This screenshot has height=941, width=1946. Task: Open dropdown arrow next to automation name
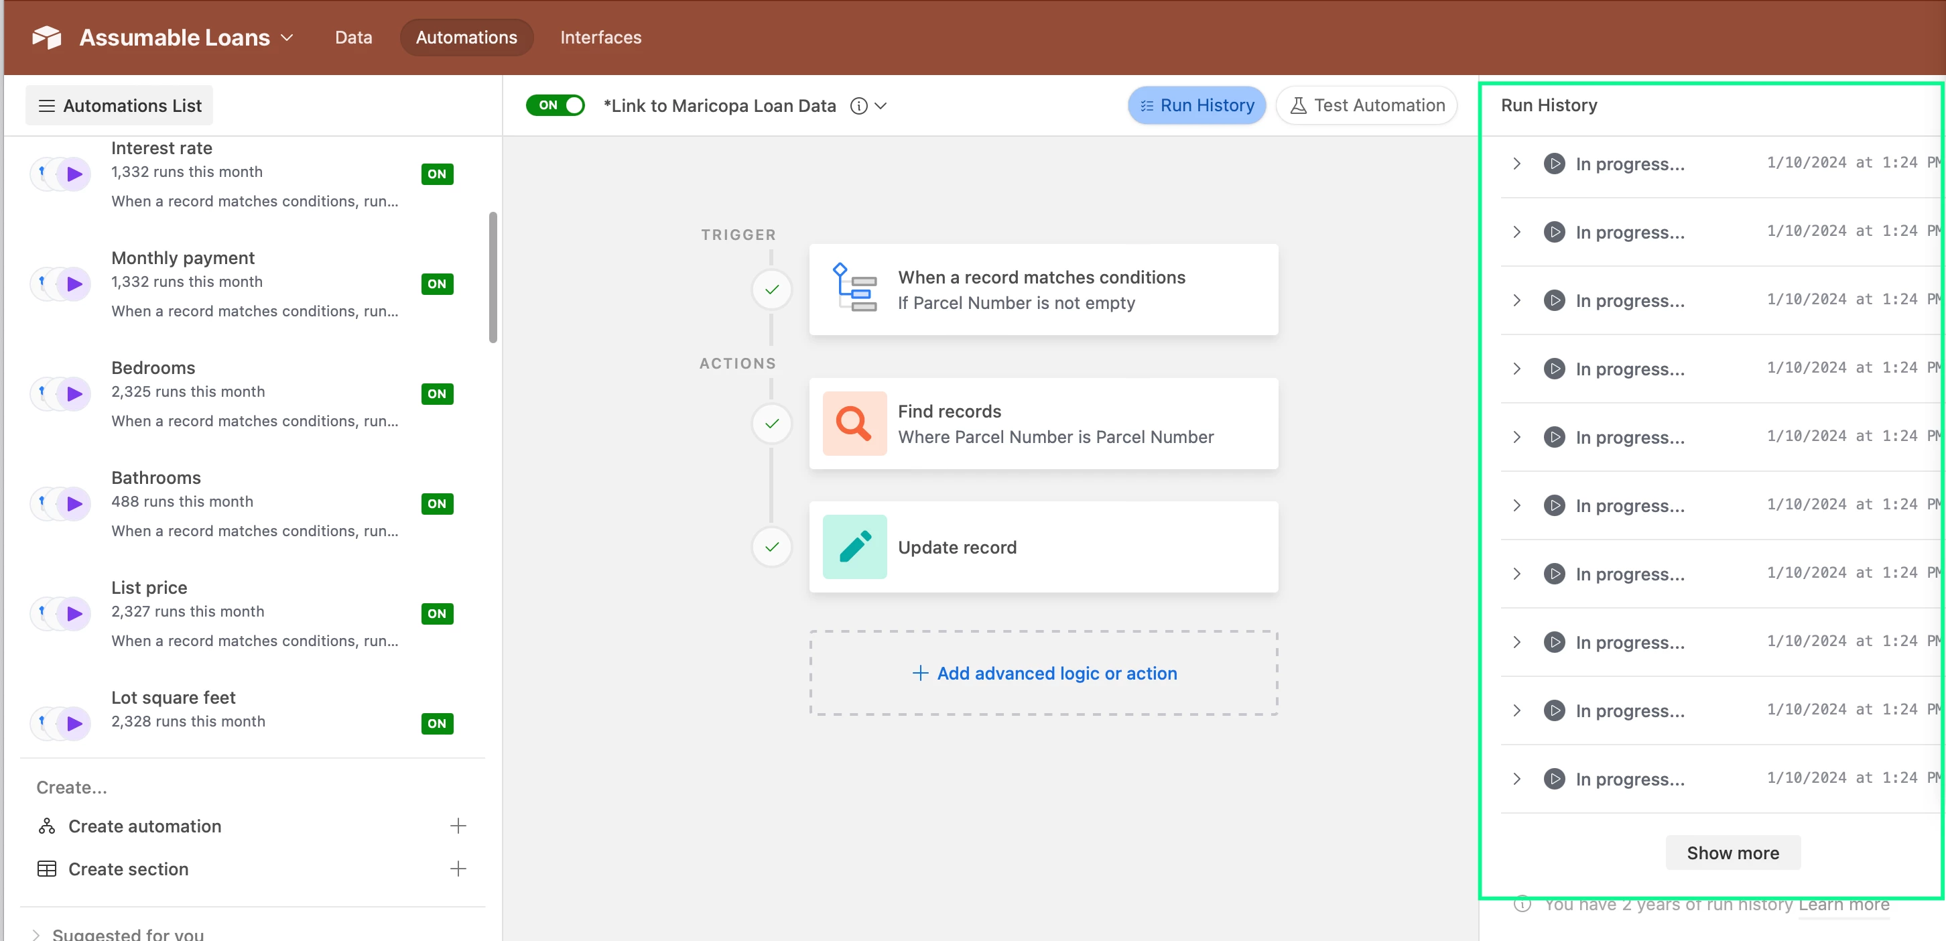(880, 106)
